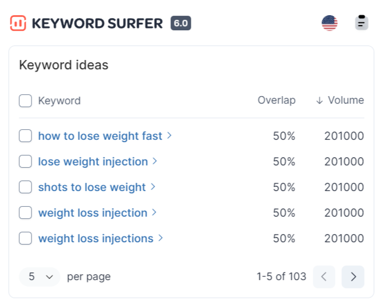Open the per page dropdown
This screenshot has height=301, width=381.
pos(40,277)
